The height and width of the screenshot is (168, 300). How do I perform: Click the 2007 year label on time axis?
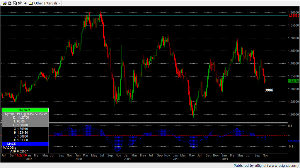[29, 159]
